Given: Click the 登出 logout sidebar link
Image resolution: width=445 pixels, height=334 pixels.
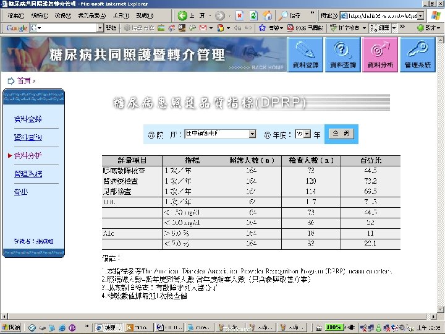Looking at the screenshot, I should click(21, 192).
